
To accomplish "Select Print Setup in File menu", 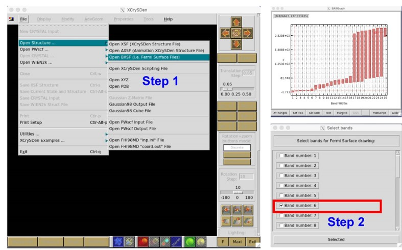I will tap(63, 122).
